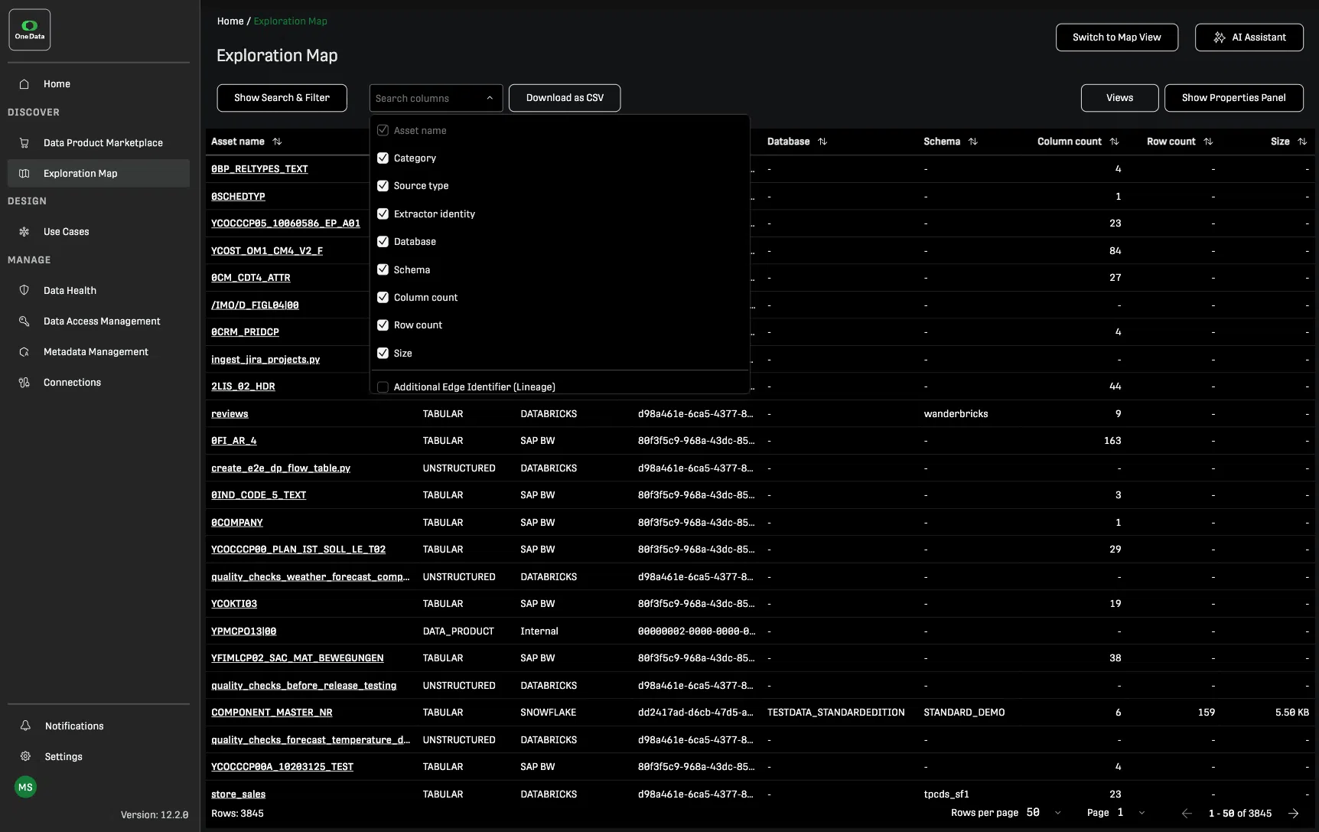This screenshot has height=832, width=1319.
Task: Click the Data Health shield icon
Action: tap(24, 291)
